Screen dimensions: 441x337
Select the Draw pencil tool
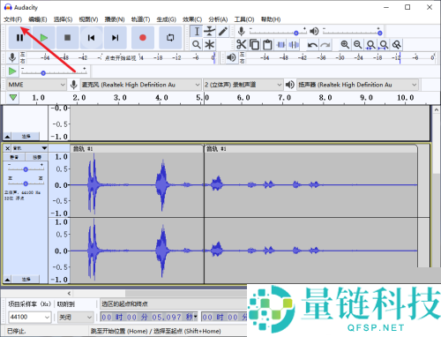click(x=222, y=32)
